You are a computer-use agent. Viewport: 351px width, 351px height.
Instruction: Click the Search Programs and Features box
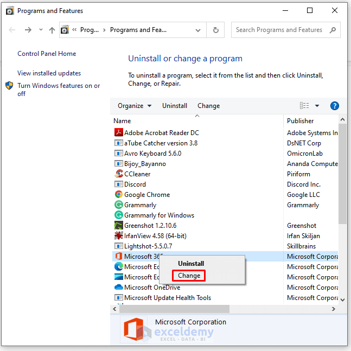click(279, 30)
